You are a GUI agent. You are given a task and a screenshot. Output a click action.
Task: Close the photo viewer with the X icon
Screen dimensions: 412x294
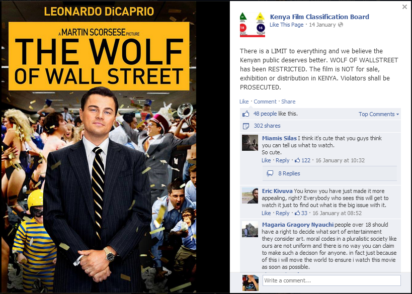click(404, 7)
